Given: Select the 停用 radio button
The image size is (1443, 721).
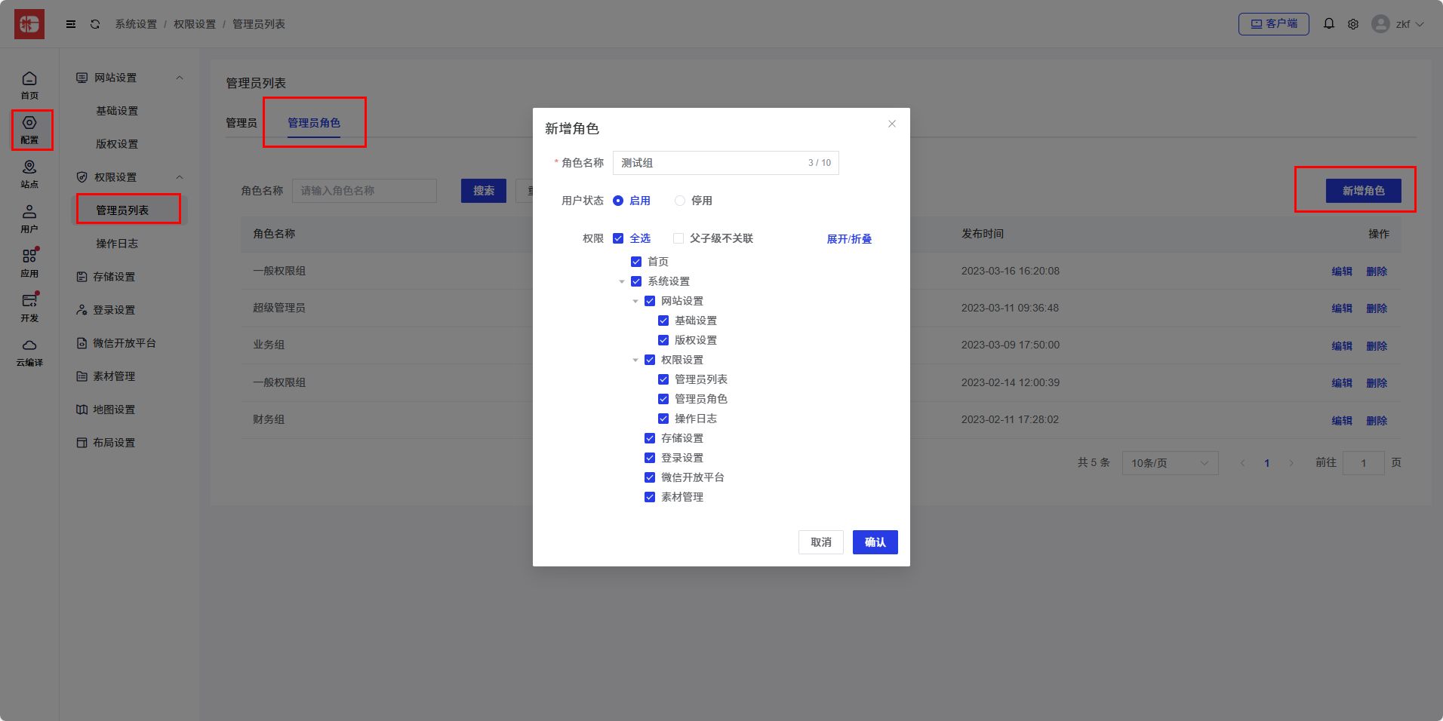Looking at the screenshot, I should pos(680,201).
